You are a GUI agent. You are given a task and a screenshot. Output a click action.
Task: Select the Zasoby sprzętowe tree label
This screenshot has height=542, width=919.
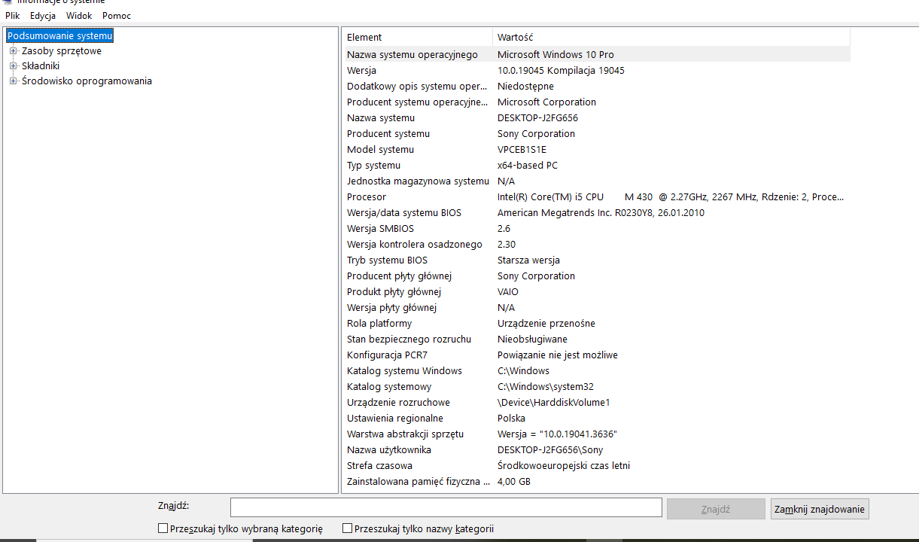click(x=62, y=51)
